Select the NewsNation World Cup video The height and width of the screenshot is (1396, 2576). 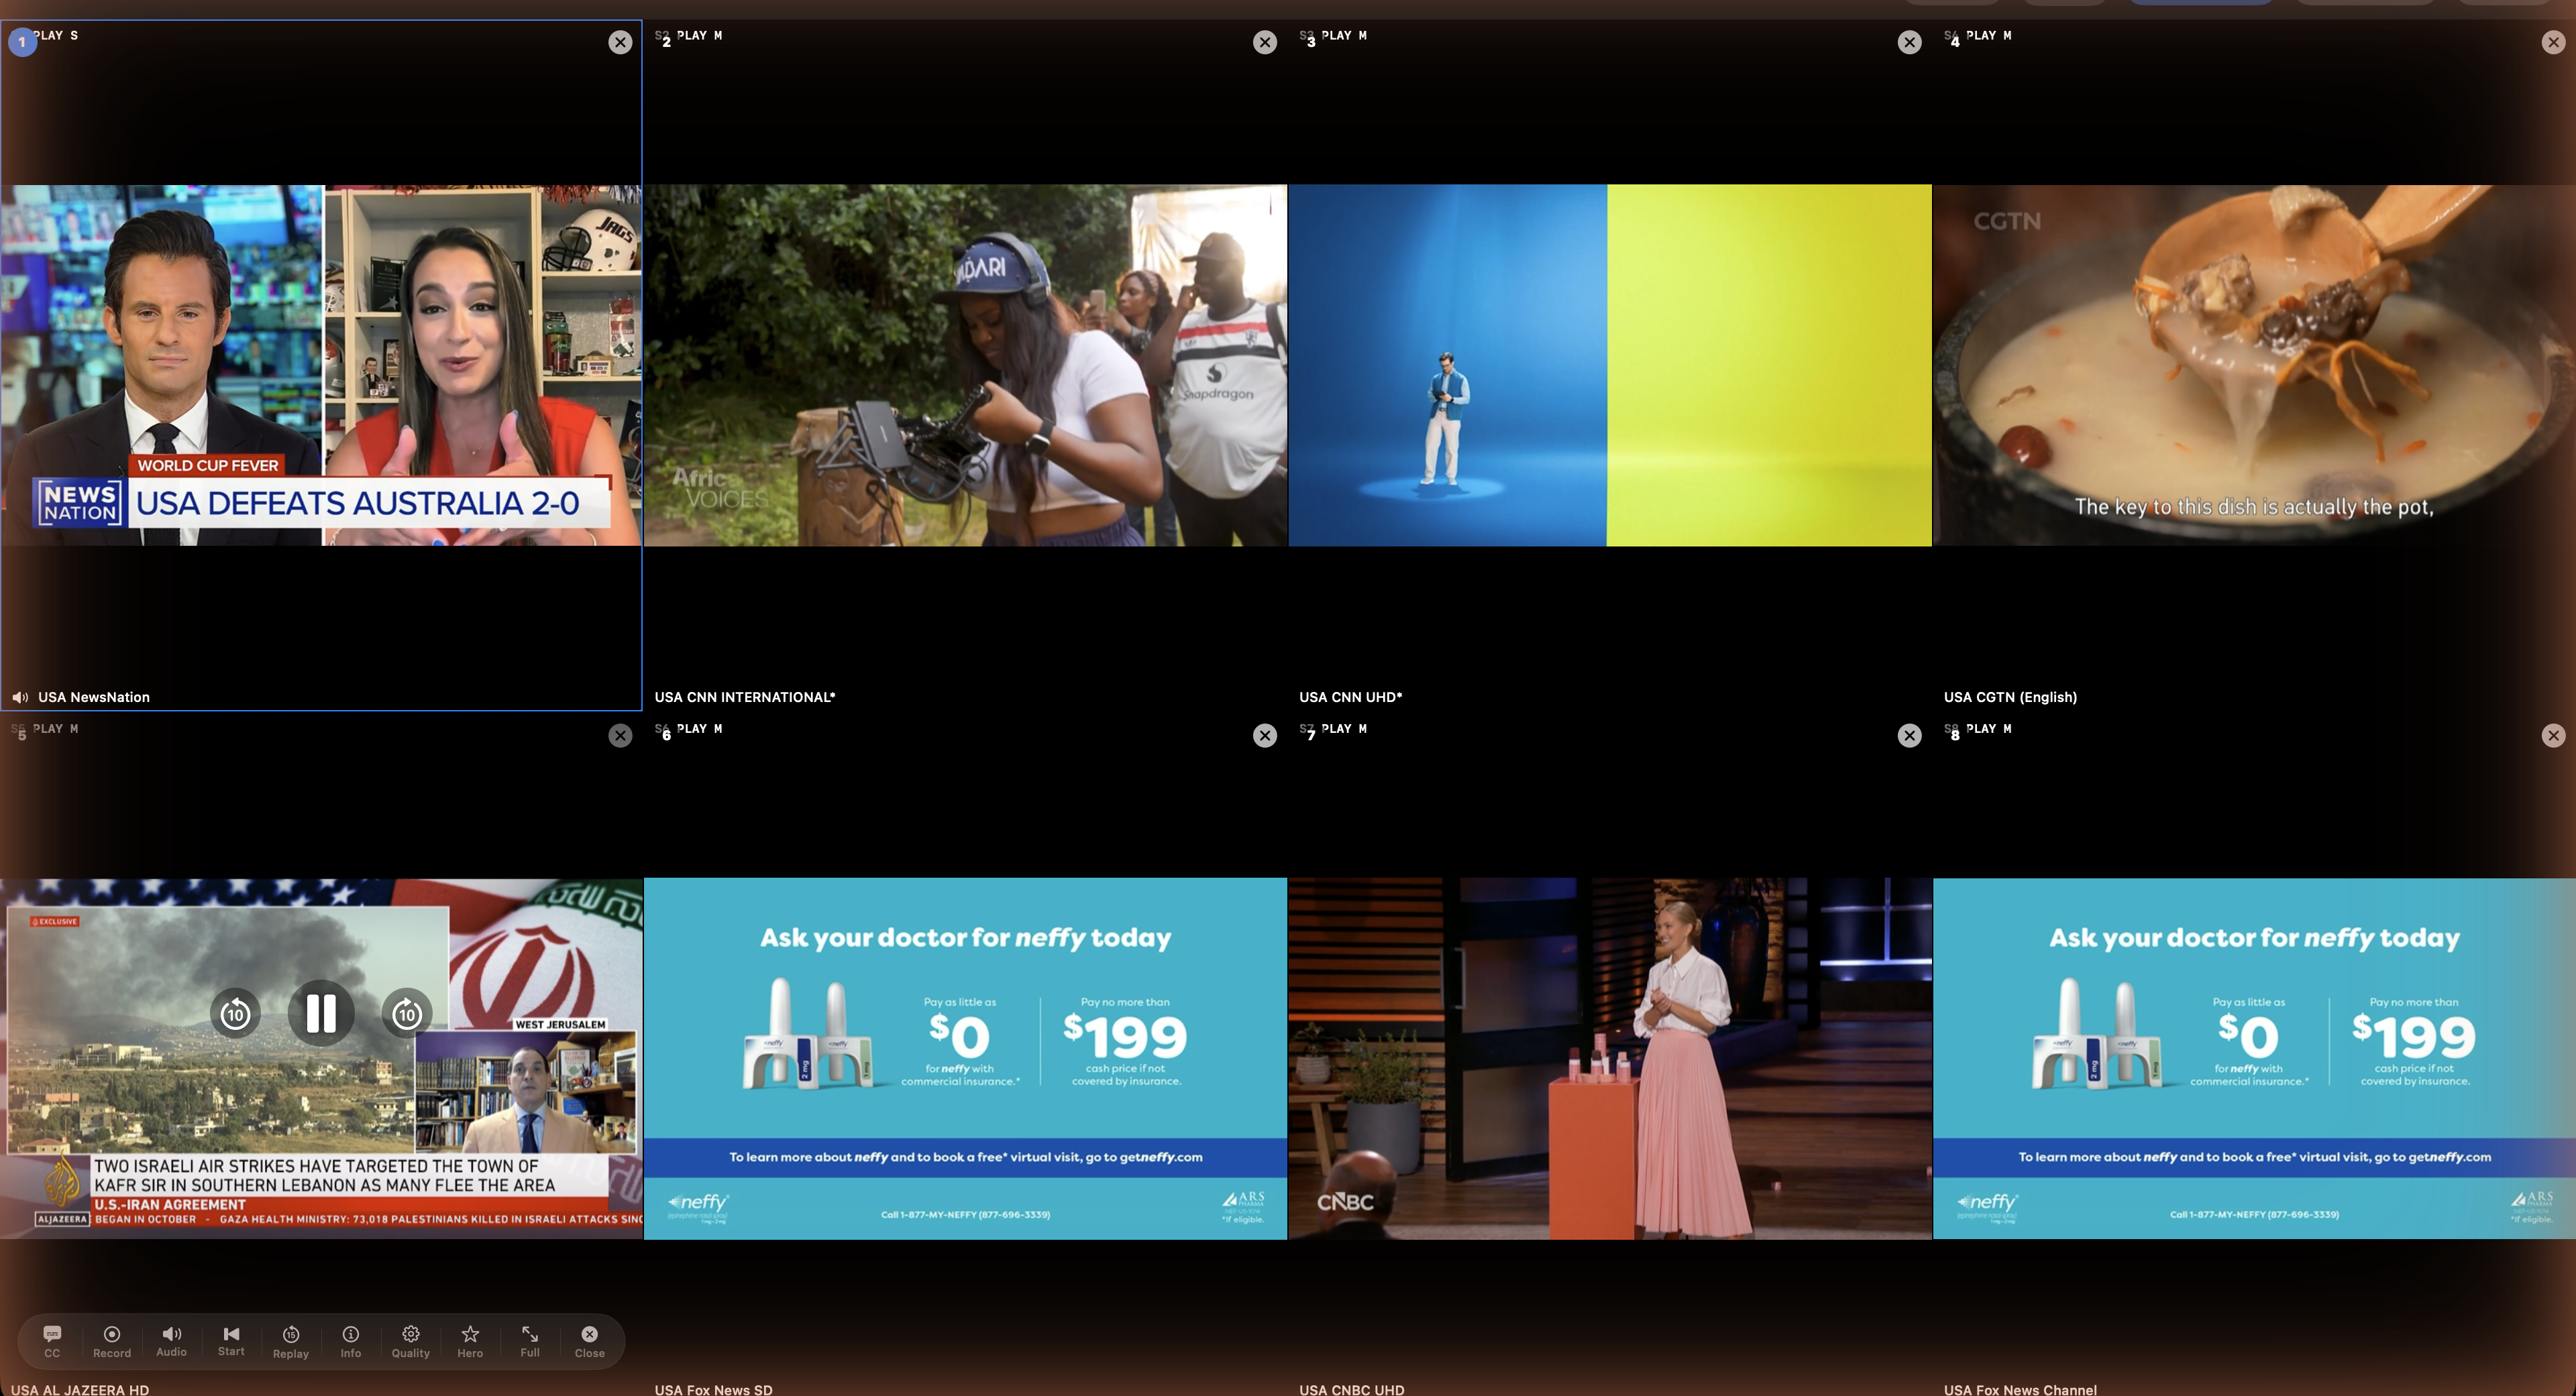click(321, 365)
